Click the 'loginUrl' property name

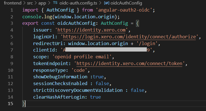point(44,37)
